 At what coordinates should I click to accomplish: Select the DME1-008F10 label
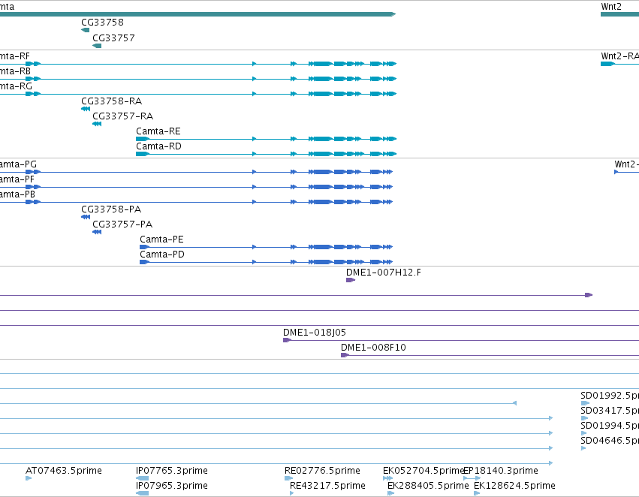373,348
